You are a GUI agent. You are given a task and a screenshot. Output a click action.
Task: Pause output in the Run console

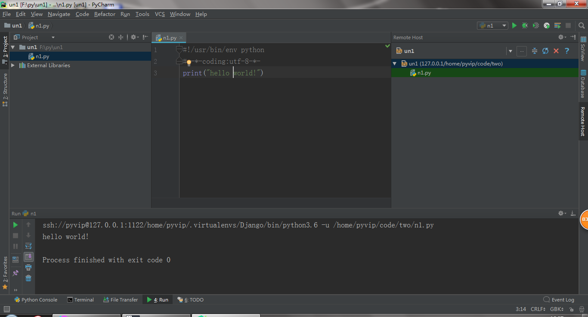click(15, 246)
